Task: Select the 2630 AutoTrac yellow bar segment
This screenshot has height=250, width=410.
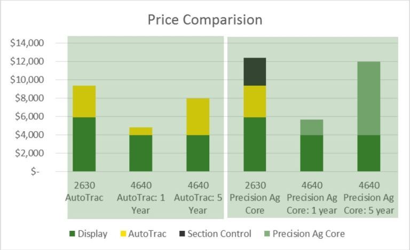Action: click(84, 101)
